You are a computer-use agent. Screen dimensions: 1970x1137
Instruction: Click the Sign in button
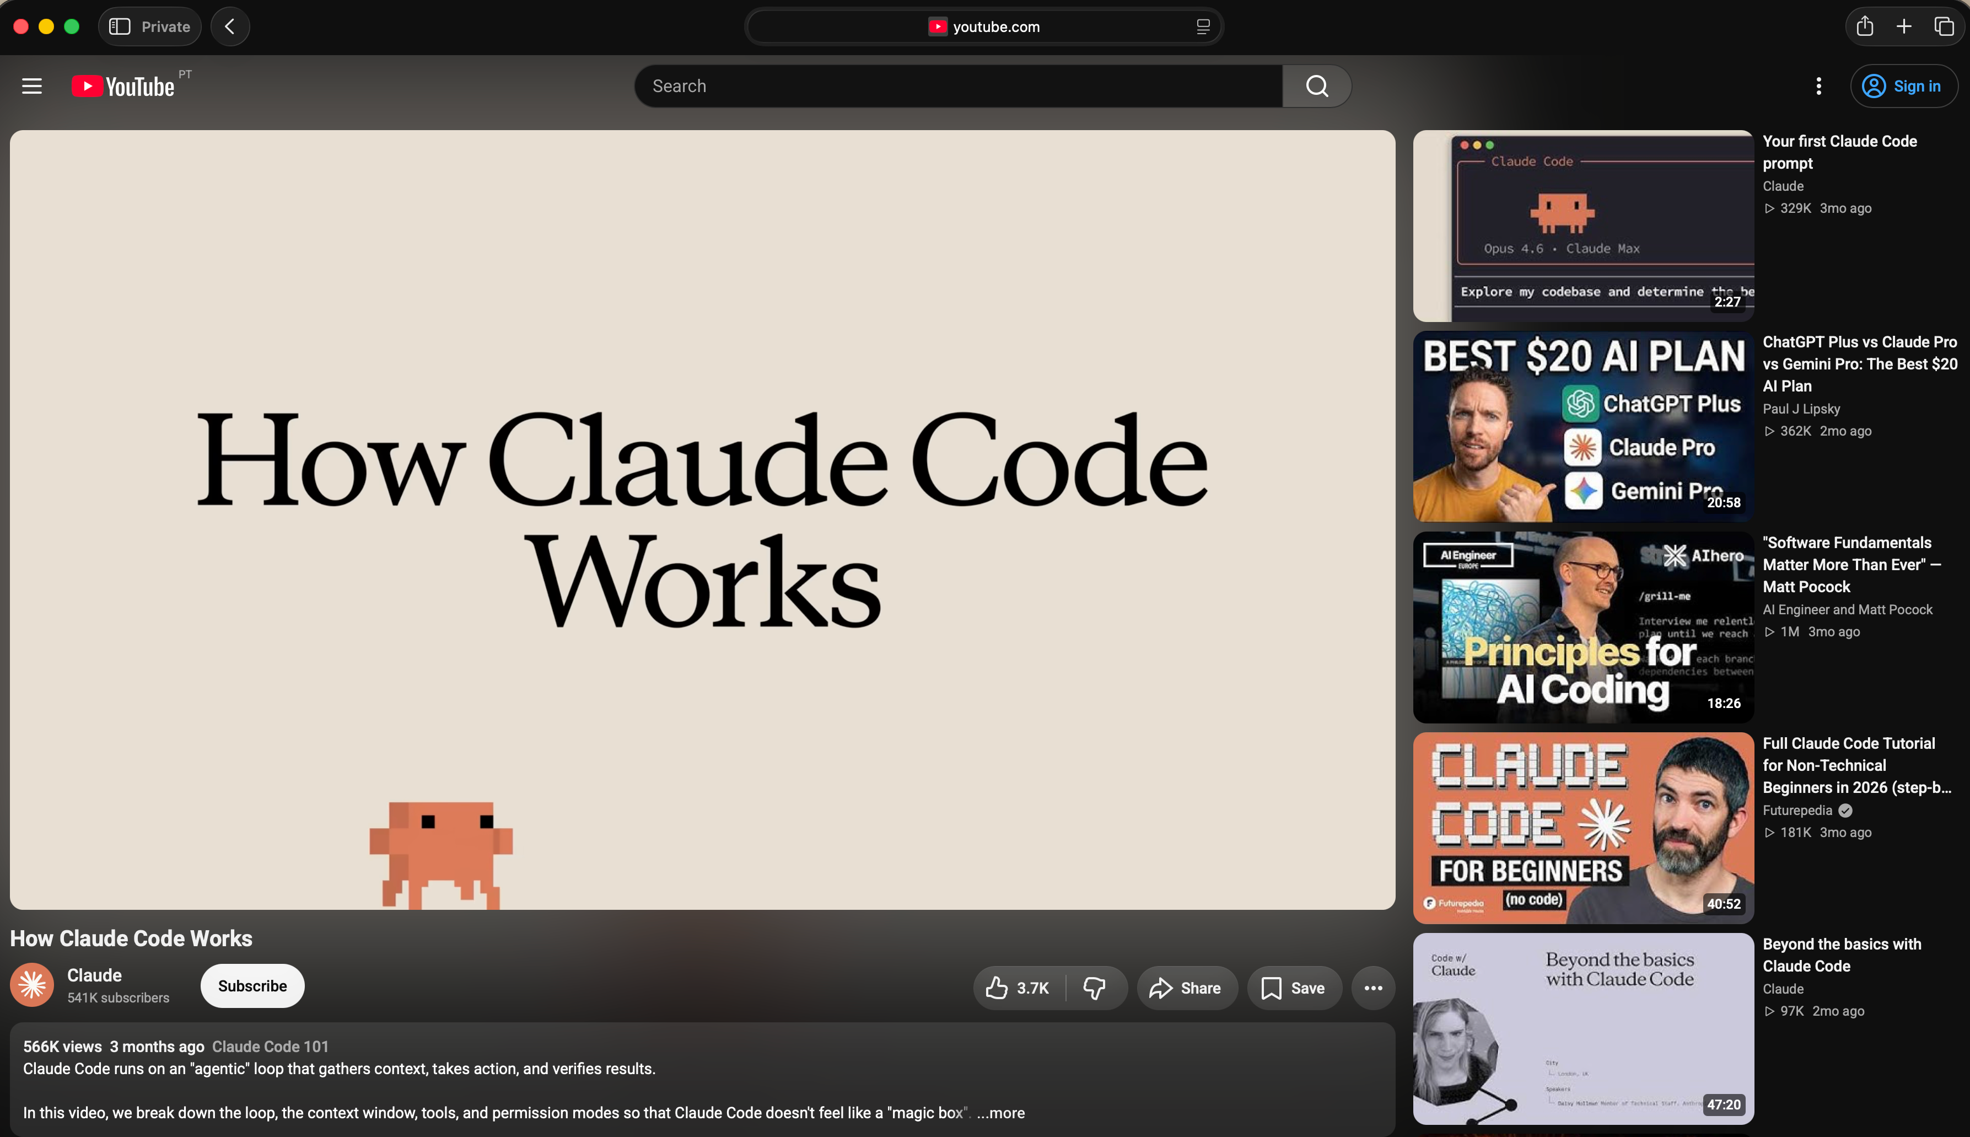tap(1904, 86)
